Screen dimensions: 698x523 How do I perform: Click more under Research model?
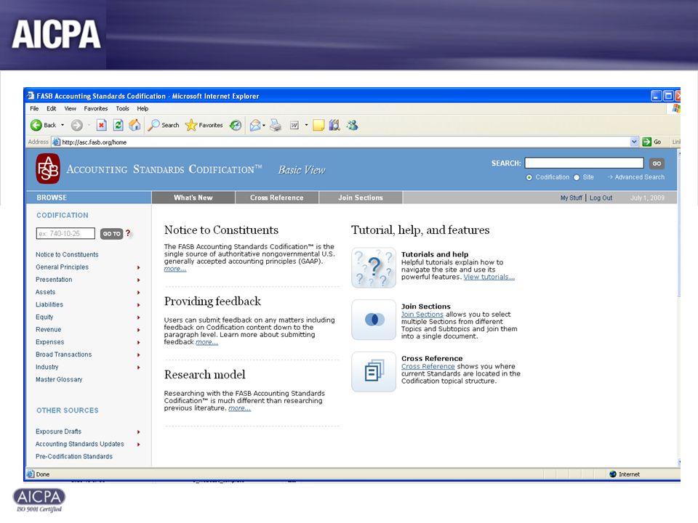click(239, 408)
